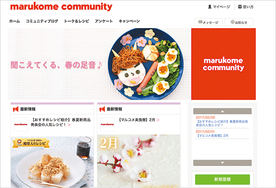
Task: Click the marukome avatar beside おすすめレシピ post
Action: (x=21, y=124)
